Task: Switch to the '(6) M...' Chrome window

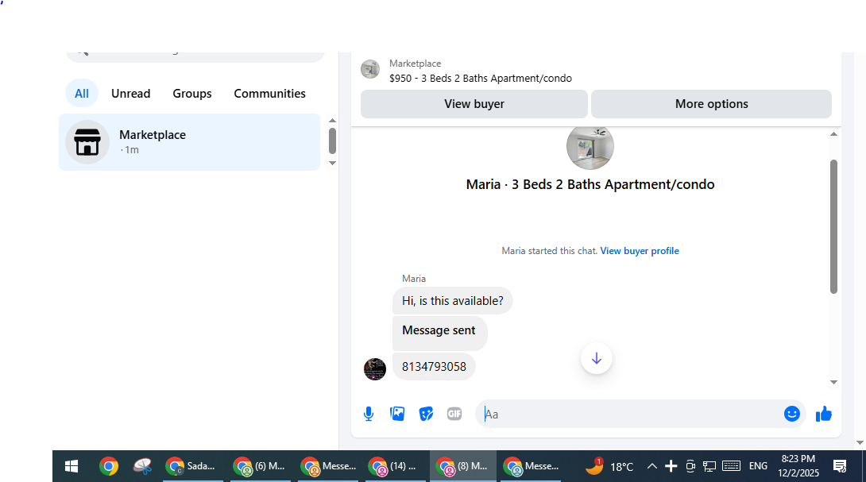Action: [260, 467]
